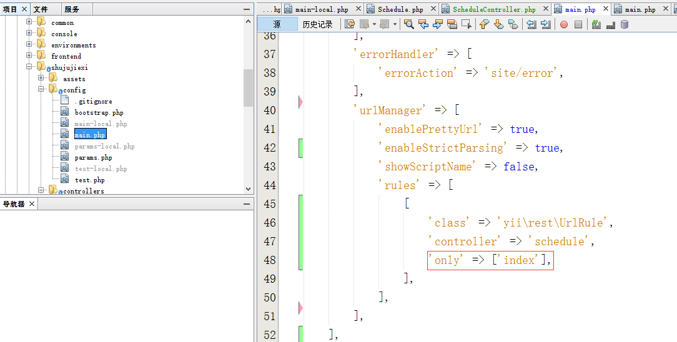677x342 pixels.
Task: Expand the frontend folder node
Action: [x=29, y=56]
